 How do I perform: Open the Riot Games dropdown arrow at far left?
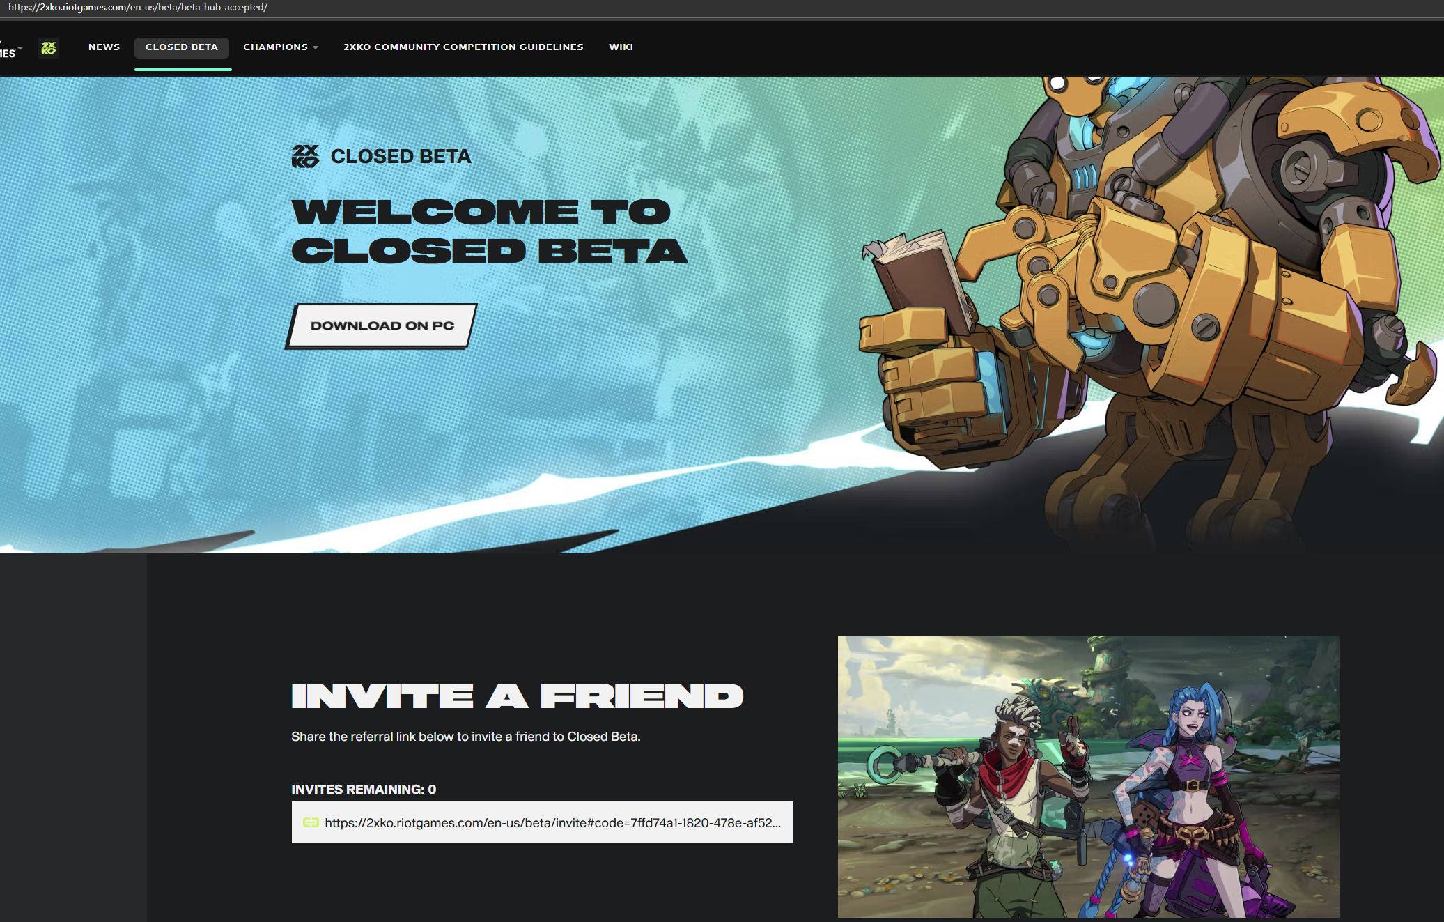click(20, 48)
